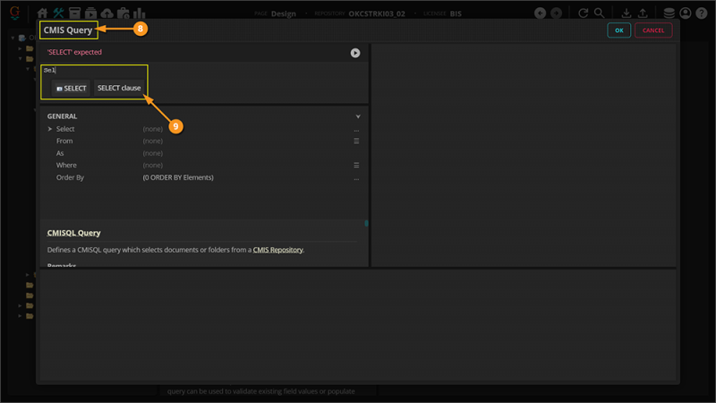
Task: Open the home page icon
Action: coord(42,13)
